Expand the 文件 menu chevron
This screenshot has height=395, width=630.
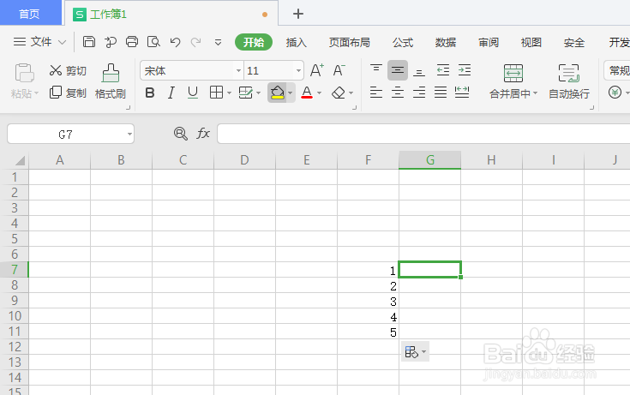[x=62, y=42]
